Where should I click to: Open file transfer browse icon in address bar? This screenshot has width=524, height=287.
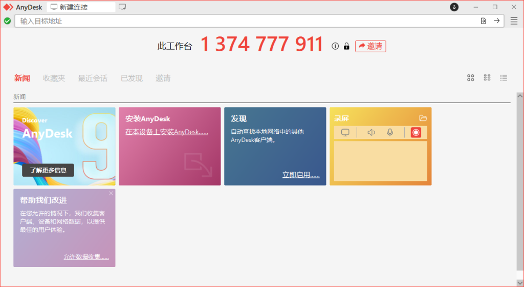(x=483, y=21)
